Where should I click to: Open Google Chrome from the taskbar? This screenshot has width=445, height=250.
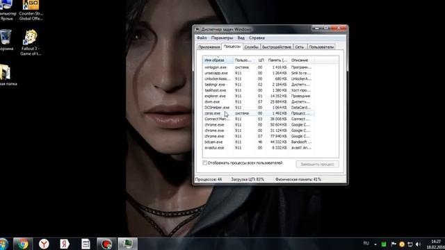(x=23, y=244)
